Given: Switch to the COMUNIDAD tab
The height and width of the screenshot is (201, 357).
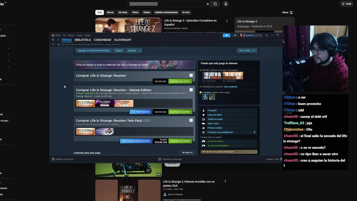Looking at the screenshot, I should click(x=103, y=40).
